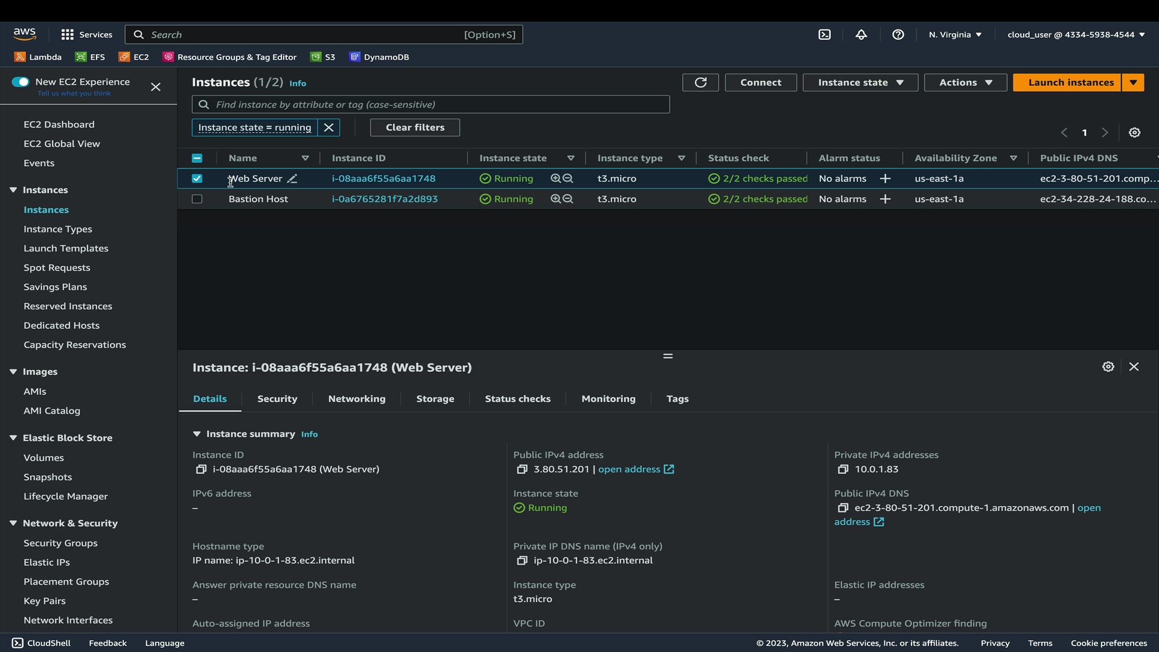The image size is (1159, 652).
Task: Open the Services grid menu
Action: (68, 35)
